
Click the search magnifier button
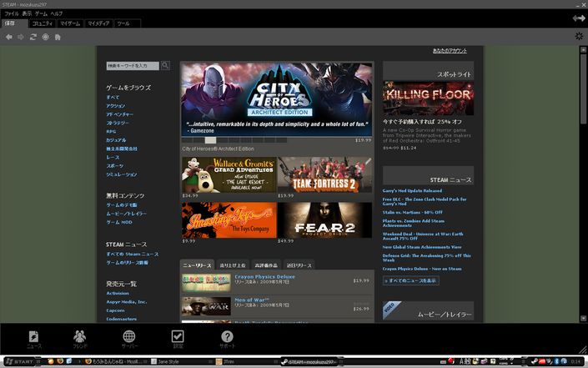165,66
